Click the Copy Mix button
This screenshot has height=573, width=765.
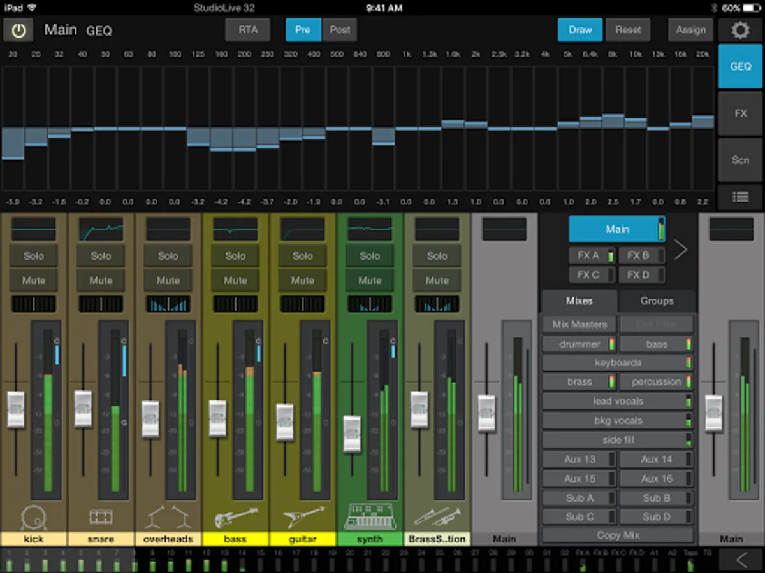coord(616,535)
